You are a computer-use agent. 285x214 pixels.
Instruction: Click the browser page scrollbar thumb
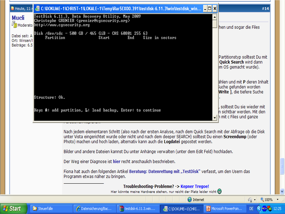[x=282, y=166]
